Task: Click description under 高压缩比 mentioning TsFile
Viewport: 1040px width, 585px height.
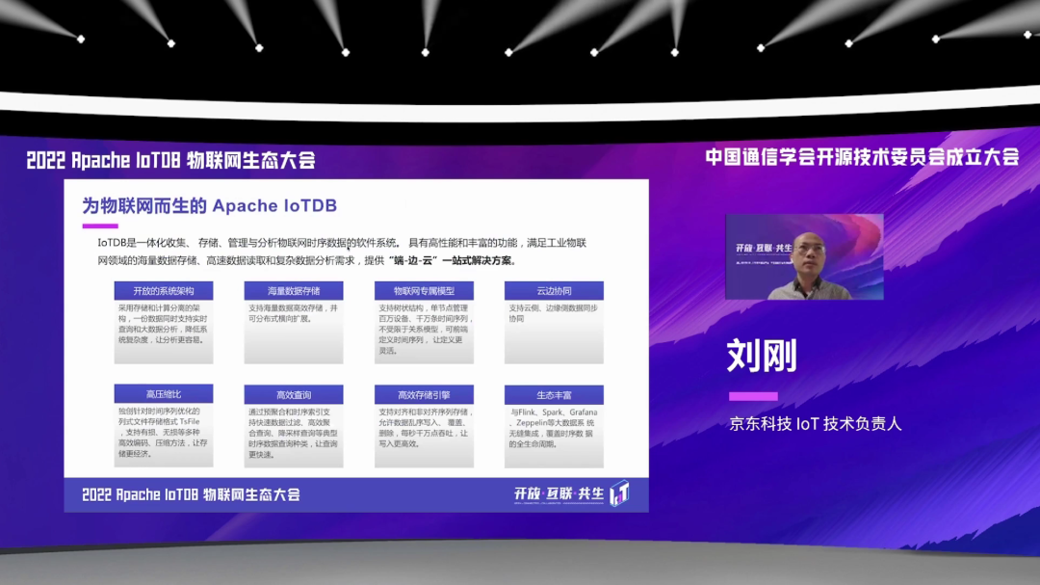Action: click(163, 433)
